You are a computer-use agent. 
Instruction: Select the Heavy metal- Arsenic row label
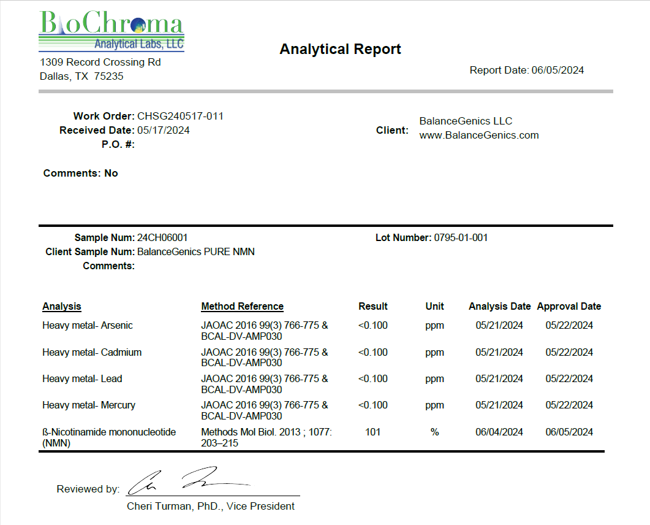88,326
